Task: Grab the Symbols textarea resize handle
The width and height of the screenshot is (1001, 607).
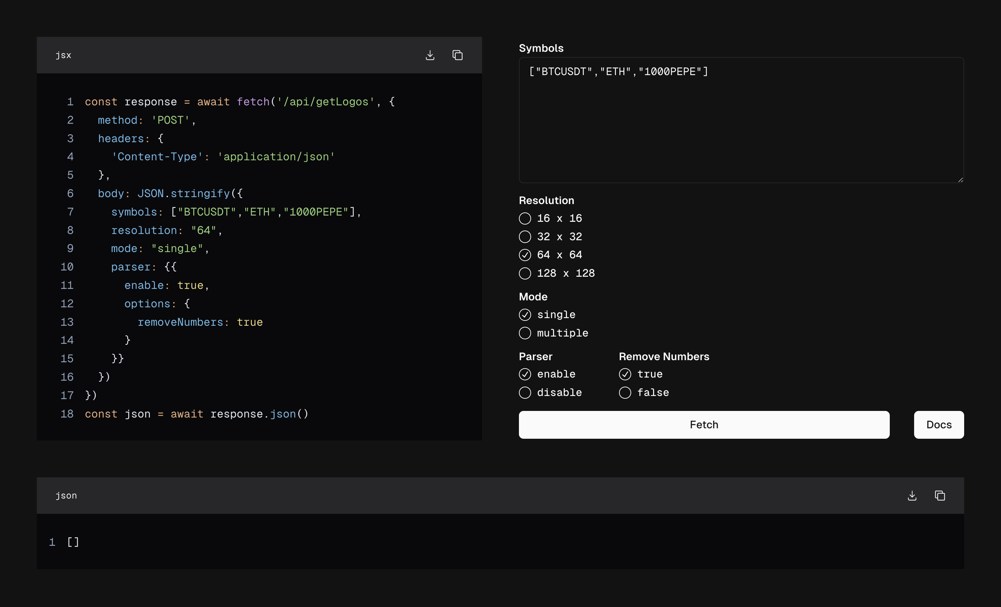Action: coord(960,180)
